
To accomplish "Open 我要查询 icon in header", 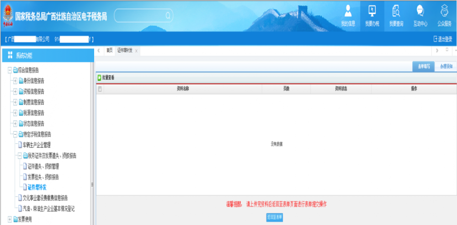I will 396,16.
